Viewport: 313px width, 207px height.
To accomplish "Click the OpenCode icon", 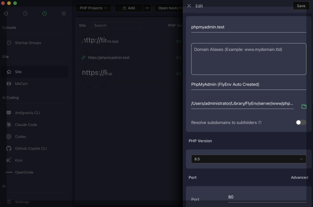I will 9,172.
